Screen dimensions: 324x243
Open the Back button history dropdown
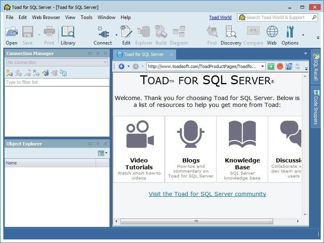pos(128,66)
